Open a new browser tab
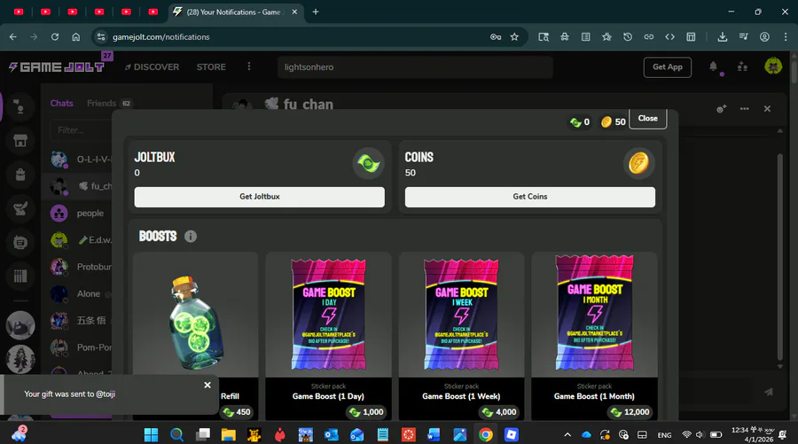The width and height of the screenshot is (798, 444). [x=316, y=12]
